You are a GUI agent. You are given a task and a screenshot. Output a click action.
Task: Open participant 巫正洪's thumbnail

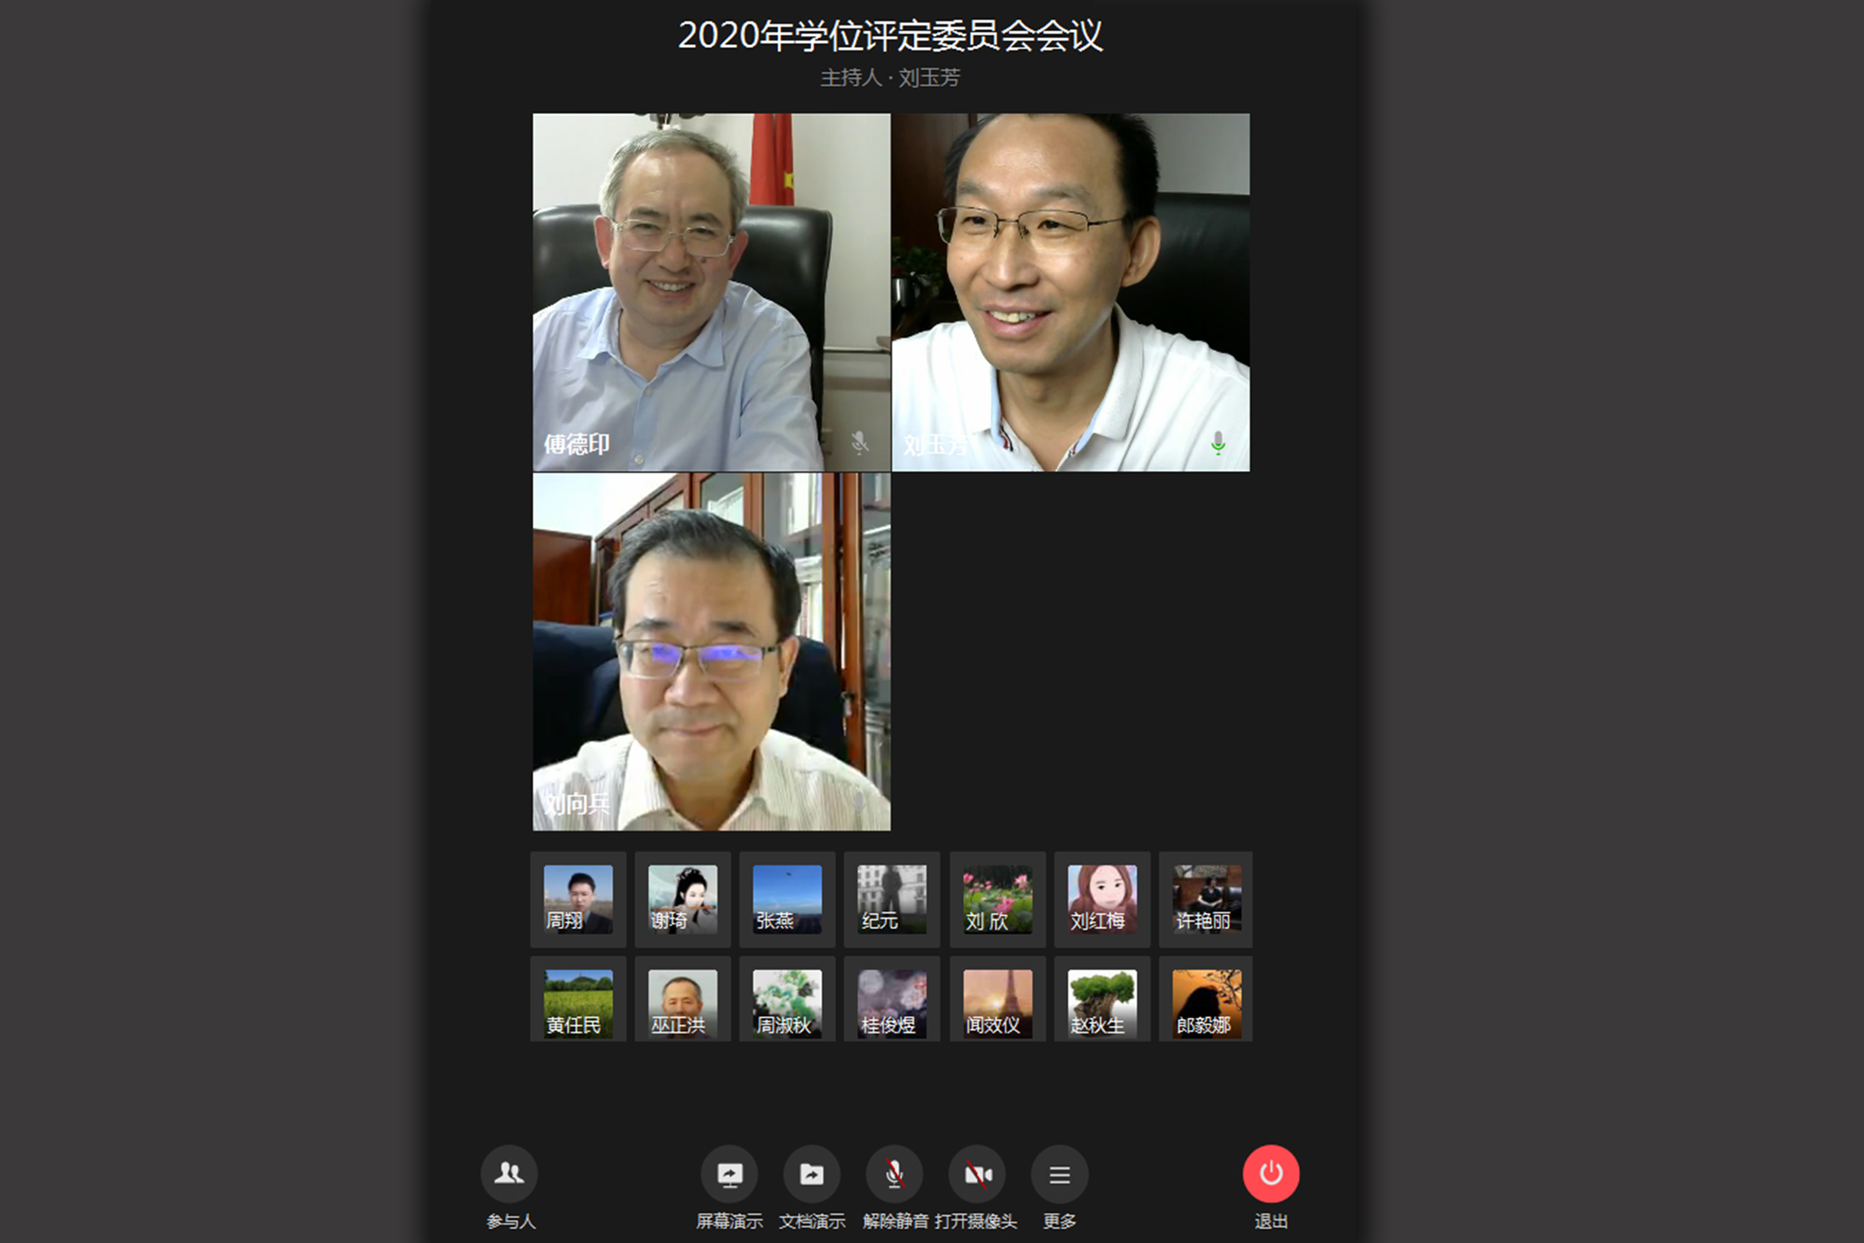tap(682, 1003)
